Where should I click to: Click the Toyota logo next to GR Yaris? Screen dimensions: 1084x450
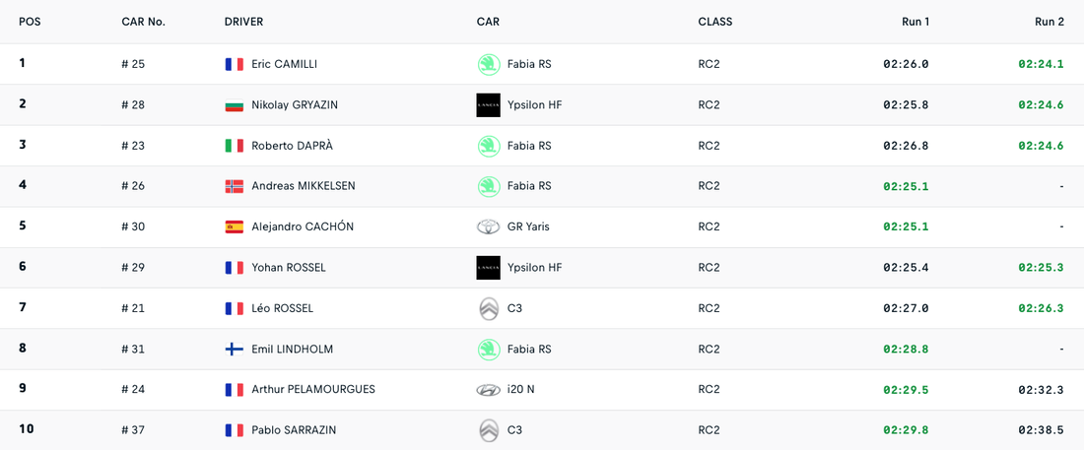[x=488, y=226]
